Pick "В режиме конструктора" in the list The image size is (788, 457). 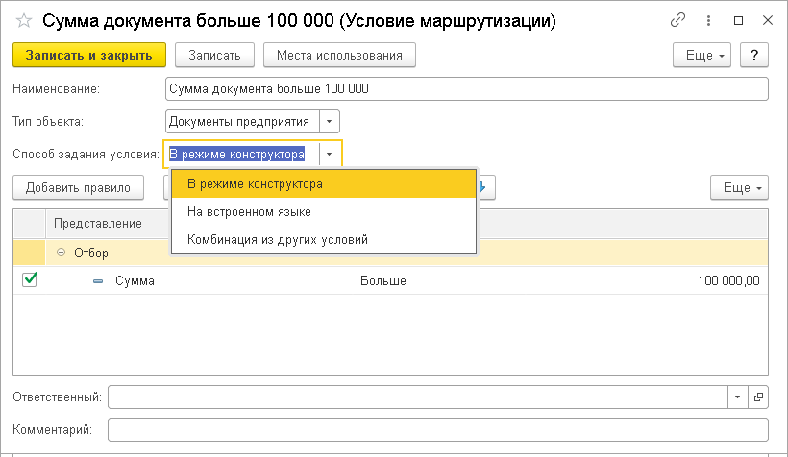click(x=255, y=183)
